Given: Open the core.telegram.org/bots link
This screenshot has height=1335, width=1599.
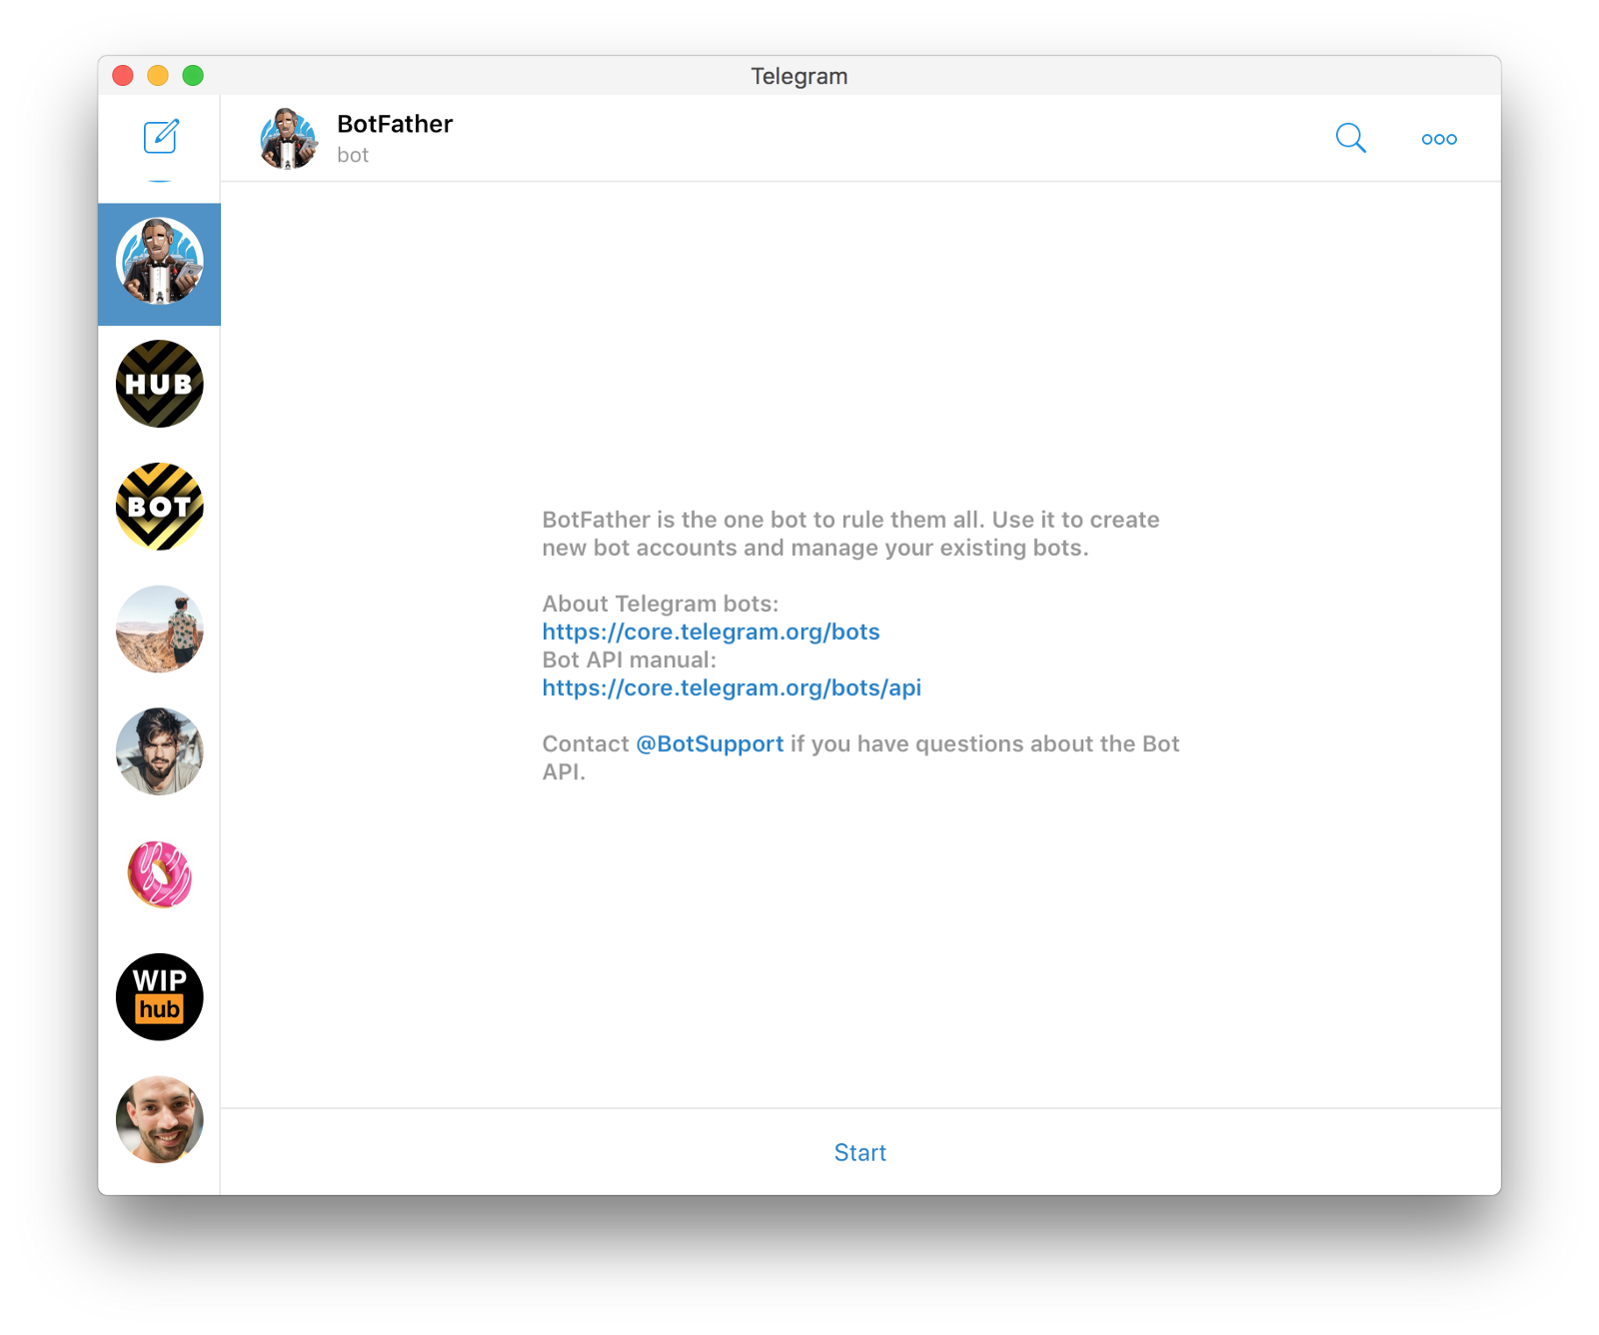Looking at the screenshot, I should click(711, 632).
